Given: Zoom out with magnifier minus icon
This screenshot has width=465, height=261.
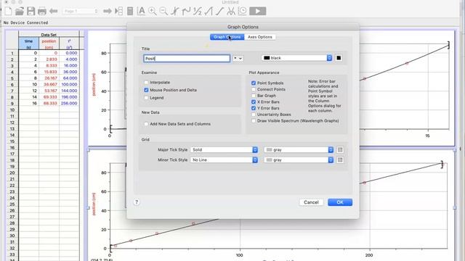Looking at the screenshot, I should click(x=163, y=12).
